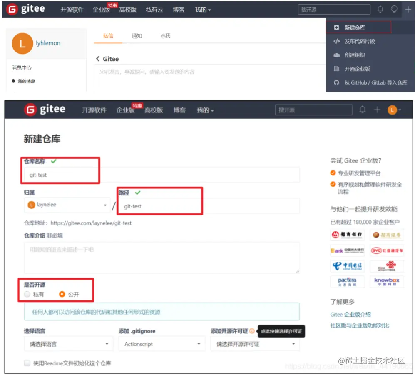Click the pactera customer logo
415x375 pixels.
point(347,281)
